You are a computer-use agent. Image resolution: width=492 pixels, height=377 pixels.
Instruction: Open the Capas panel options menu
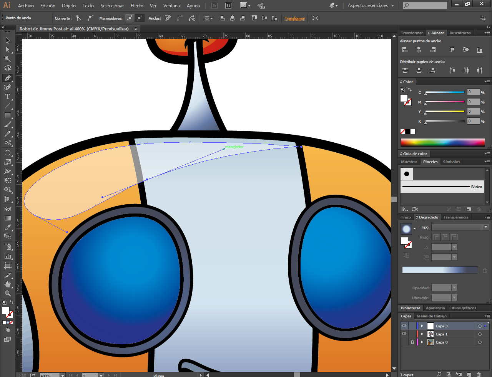click(x=487, y=316)
